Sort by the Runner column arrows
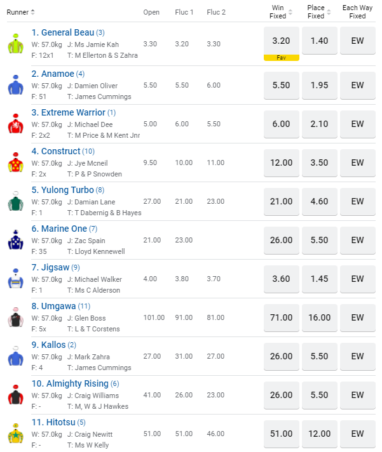The height and width of the screenshot is (452, 382). pyautogui.click(x=32, y=12)
